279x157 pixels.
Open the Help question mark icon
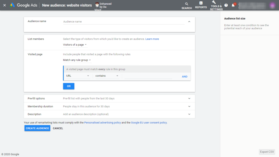(x=226, y=5)
